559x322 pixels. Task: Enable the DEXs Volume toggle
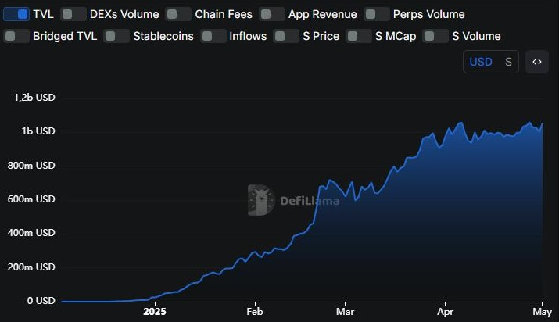coord(73,14)
